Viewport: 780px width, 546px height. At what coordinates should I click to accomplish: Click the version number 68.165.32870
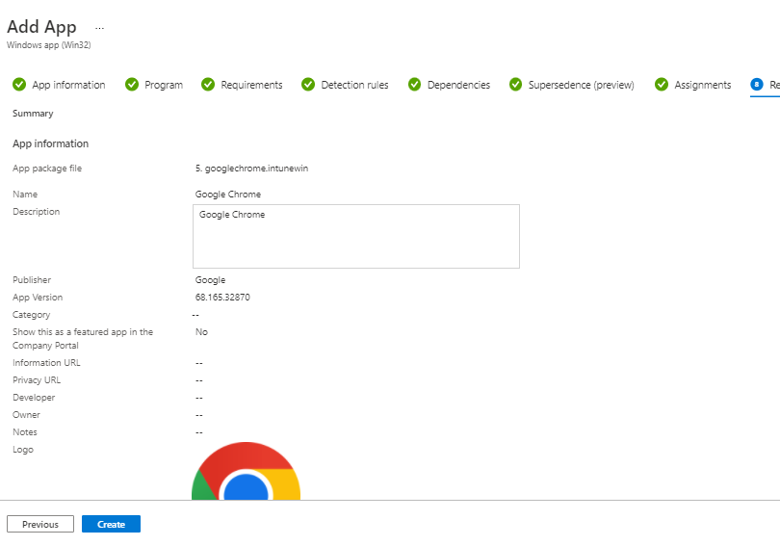point(222,298)
